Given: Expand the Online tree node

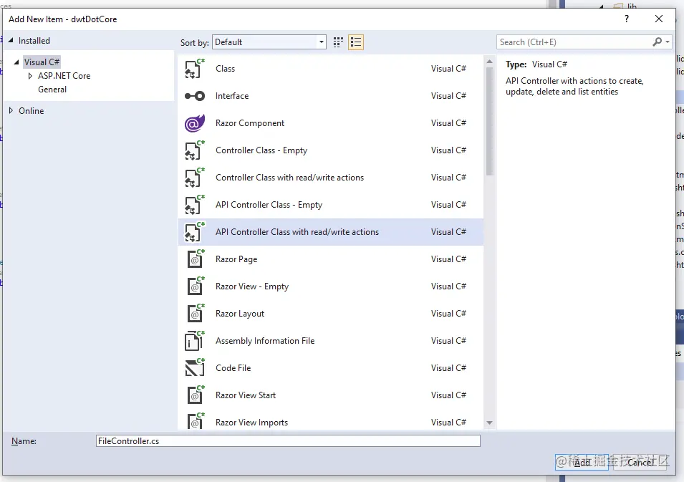Looking at the screenshot, I should coord(11,111).
